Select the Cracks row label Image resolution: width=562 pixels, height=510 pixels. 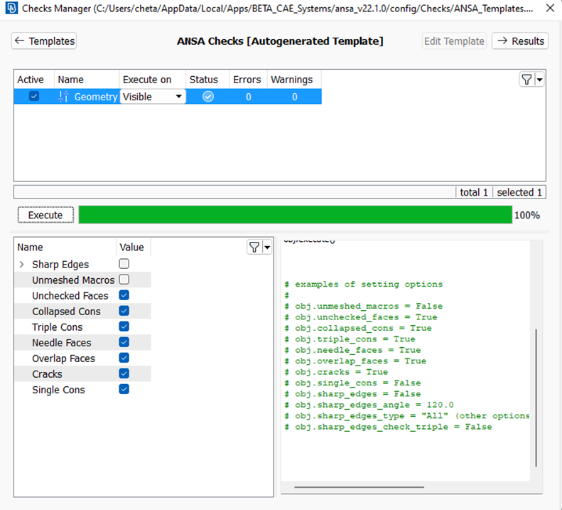[x=47, y=374]
